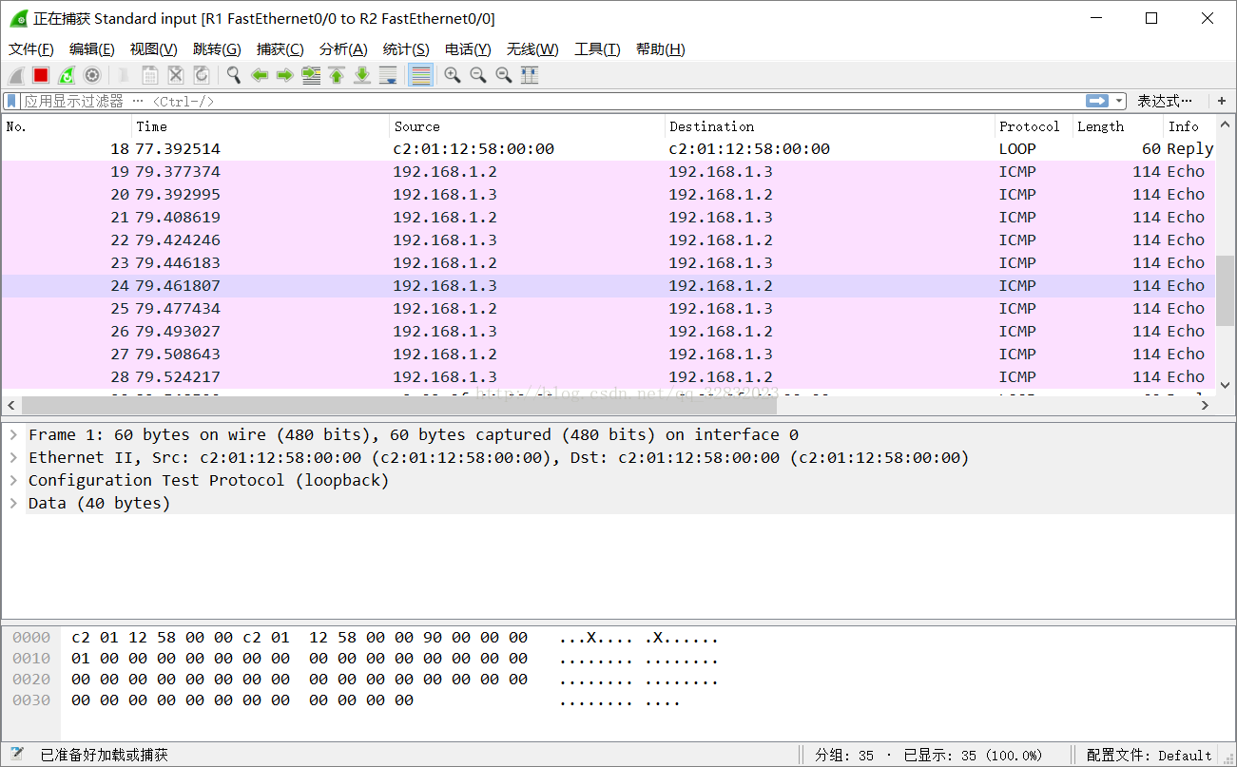Apply display filter arrow button

click(1097, 101)
